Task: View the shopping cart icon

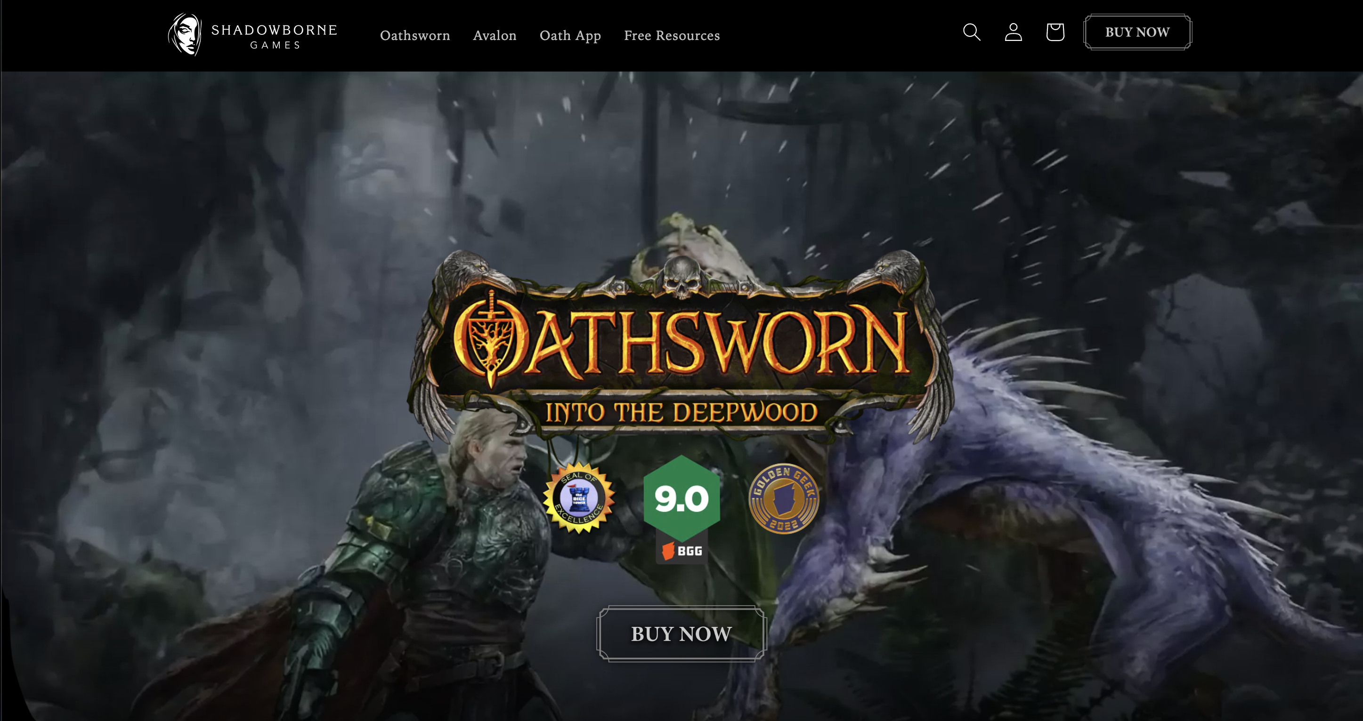Action: pyautogui.click(x=1055, y=32)
